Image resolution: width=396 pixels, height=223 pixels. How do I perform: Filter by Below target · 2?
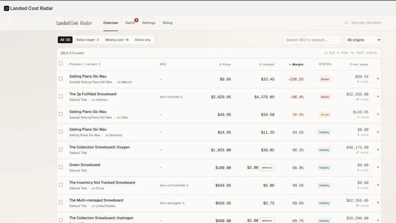click(88, 40)
